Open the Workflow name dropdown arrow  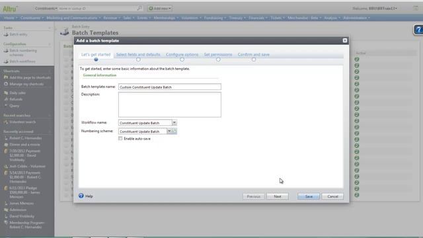click(174, 123)
